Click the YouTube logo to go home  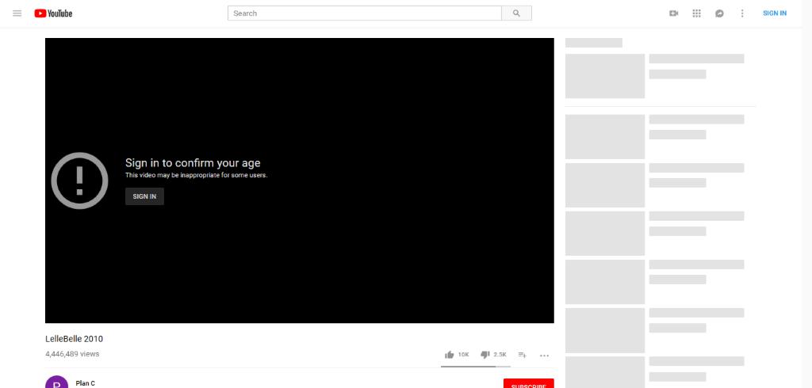coord(53,13)
